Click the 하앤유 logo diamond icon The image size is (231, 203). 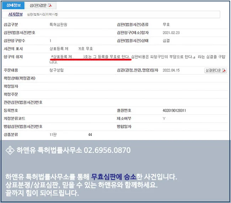(x=10, y=150)
